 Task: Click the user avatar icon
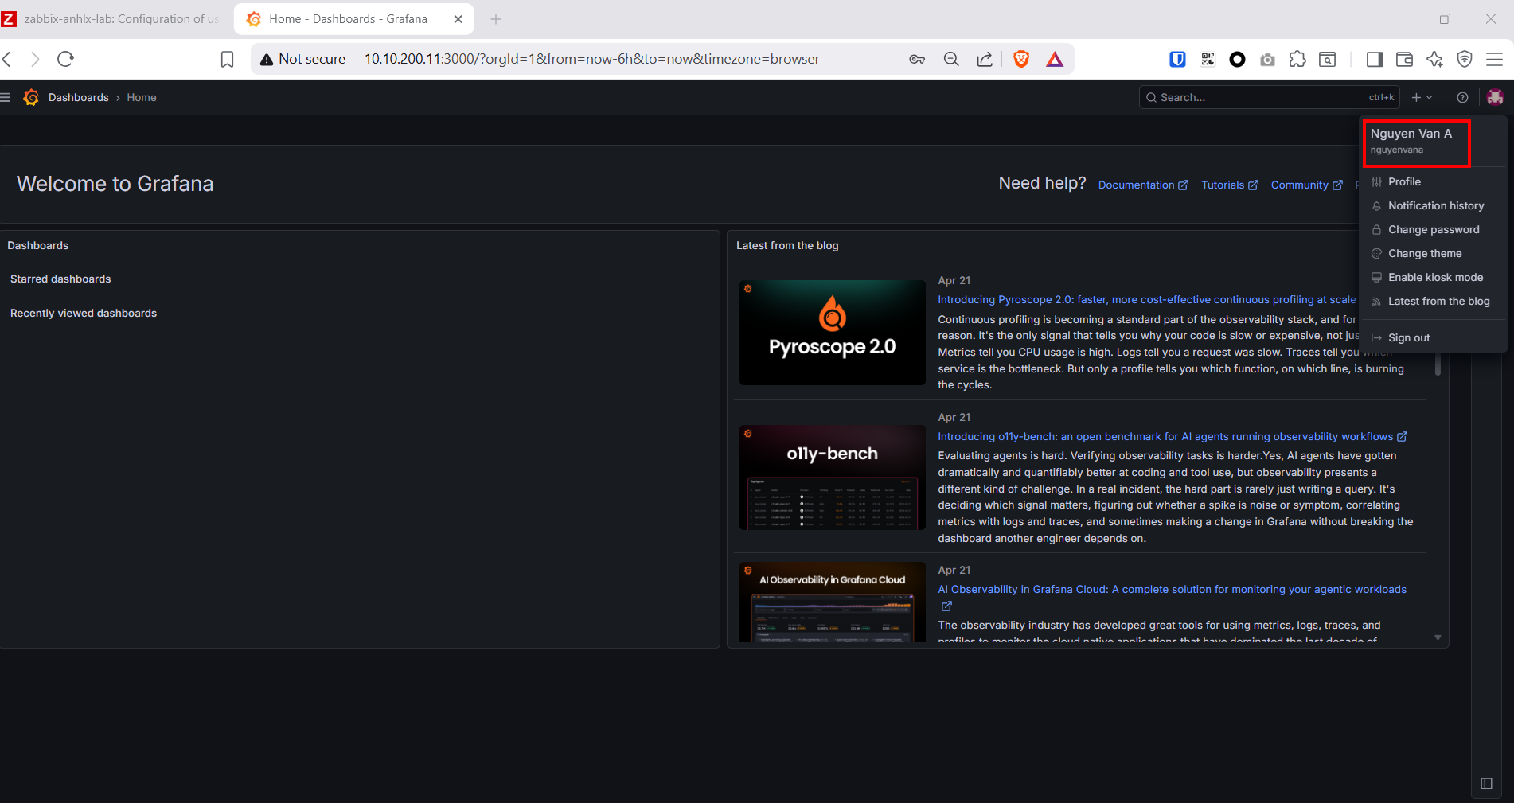click(1495, 97)
